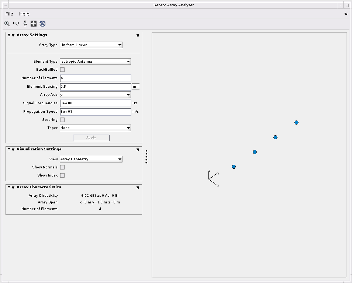Image resolution: width=352 pixels, height=283 pixels.
Task: Select the vertical zoom tool
Action: 25,24
